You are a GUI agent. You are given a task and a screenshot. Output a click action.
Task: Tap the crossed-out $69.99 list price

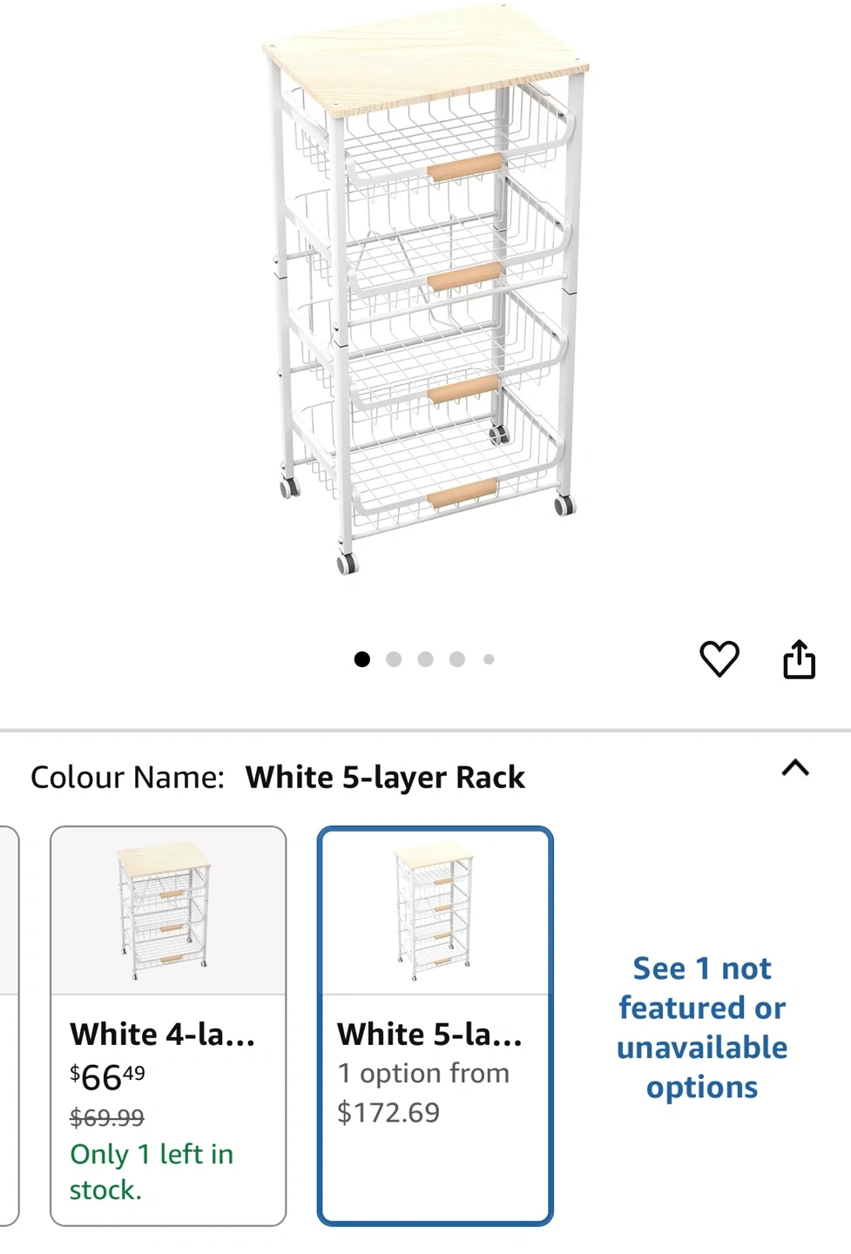(107, 1117)
